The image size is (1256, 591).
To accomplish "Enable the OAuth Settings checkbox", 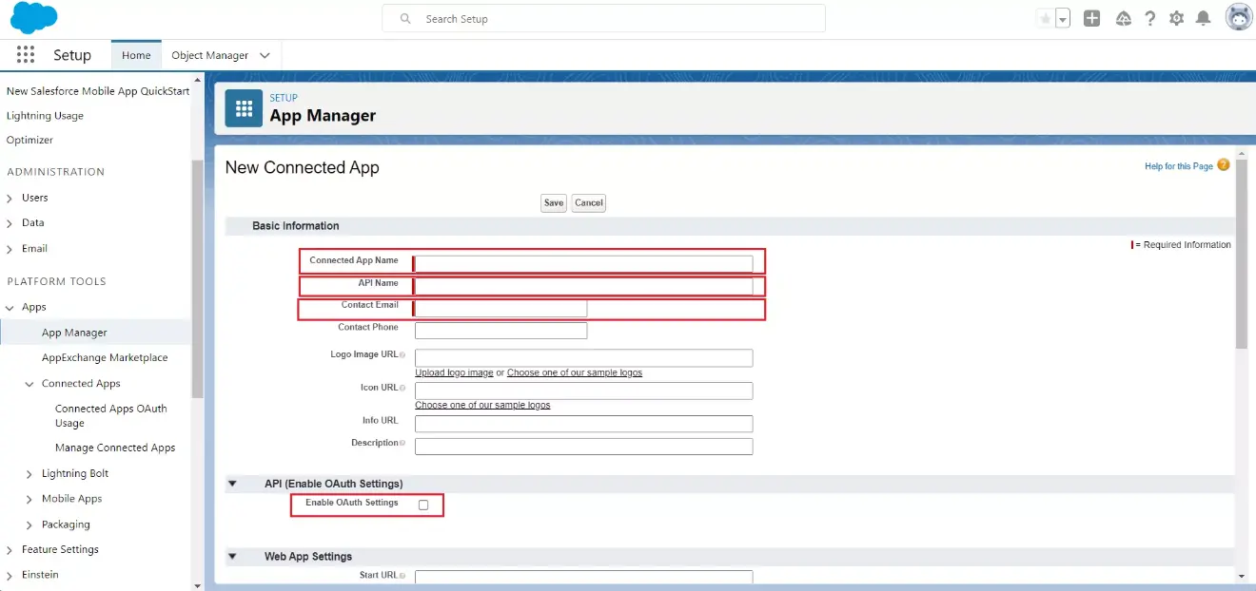I will click(423, 505).
